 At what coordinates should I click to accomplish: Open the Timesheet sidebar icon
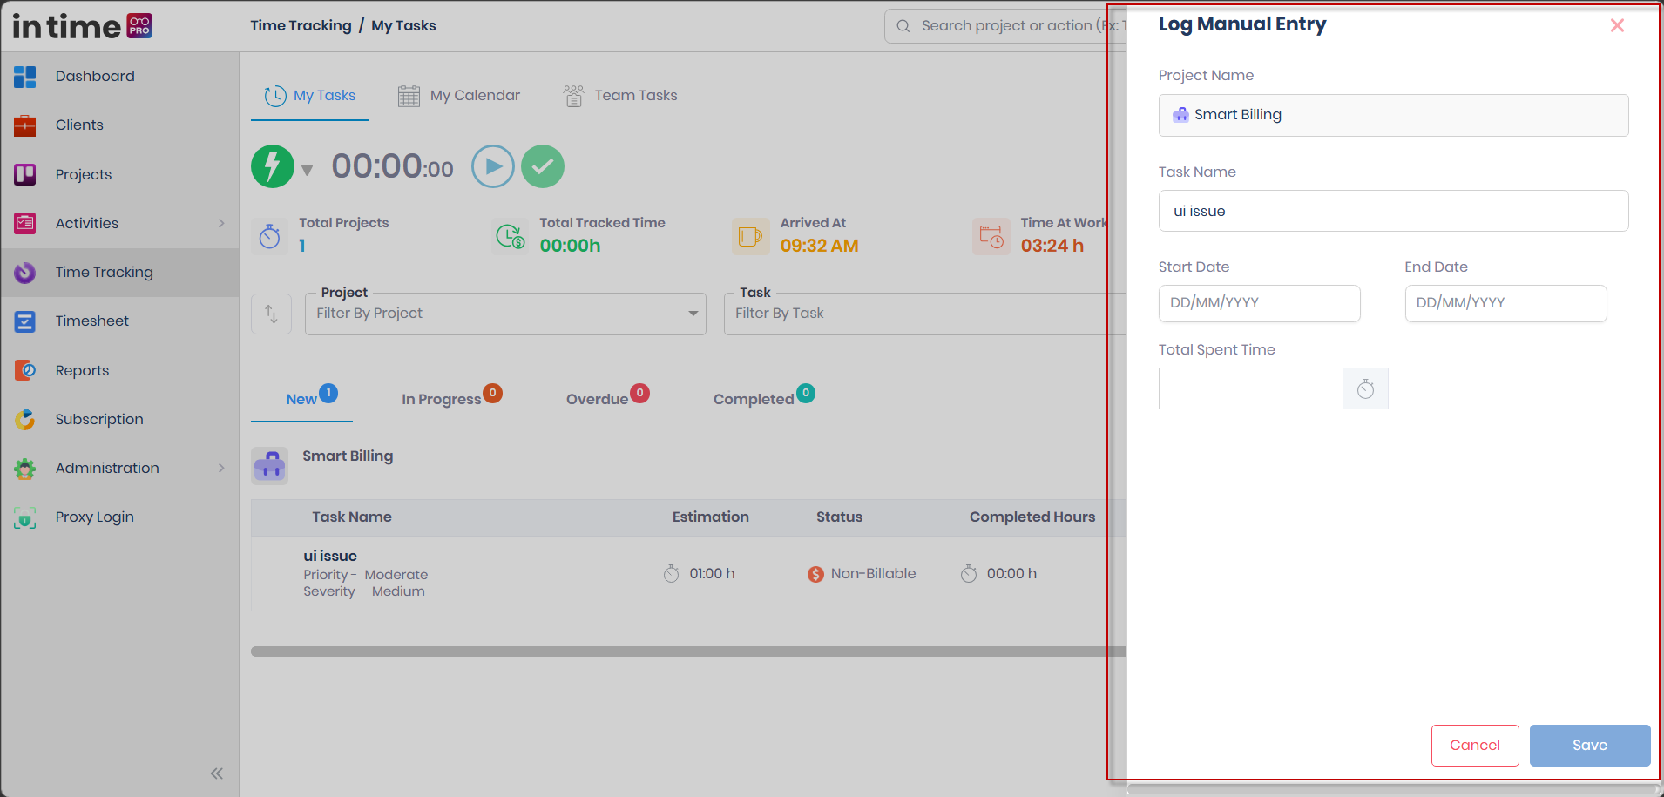click(x=25, y=321)
